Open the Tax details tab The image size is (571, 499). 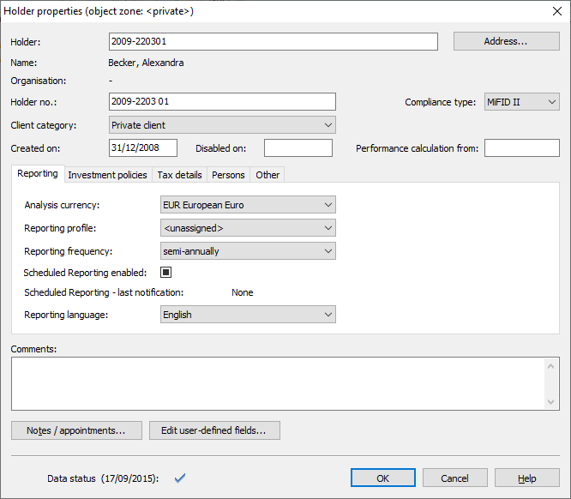tap(179, 175)
